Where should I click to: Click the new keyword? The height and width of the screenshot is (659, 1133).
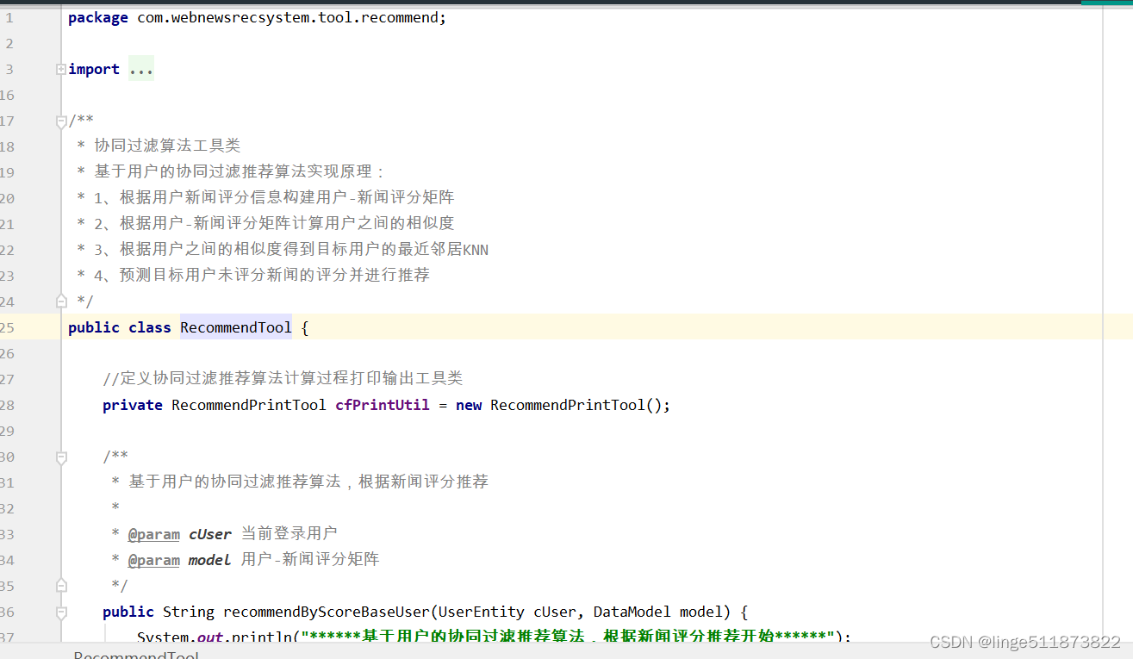coord(469,405)
